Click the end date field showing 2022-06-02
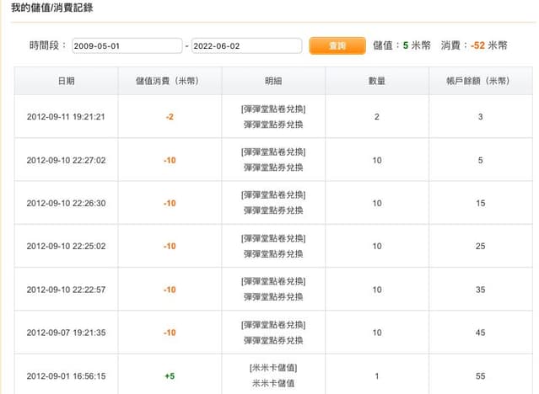 [x=246, y=46]
